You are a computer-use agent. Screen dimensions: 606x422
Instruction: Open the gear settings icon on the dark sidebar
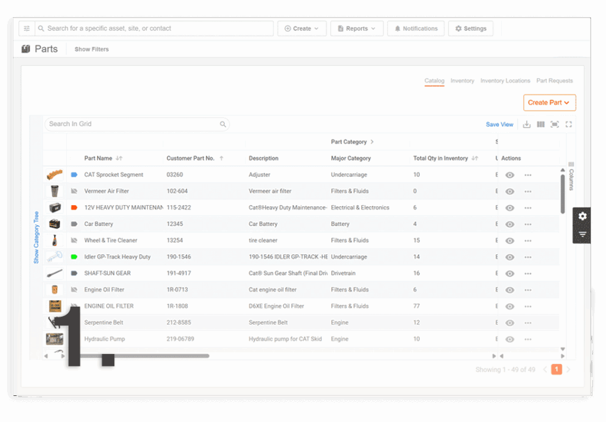(x=582, y=216)
